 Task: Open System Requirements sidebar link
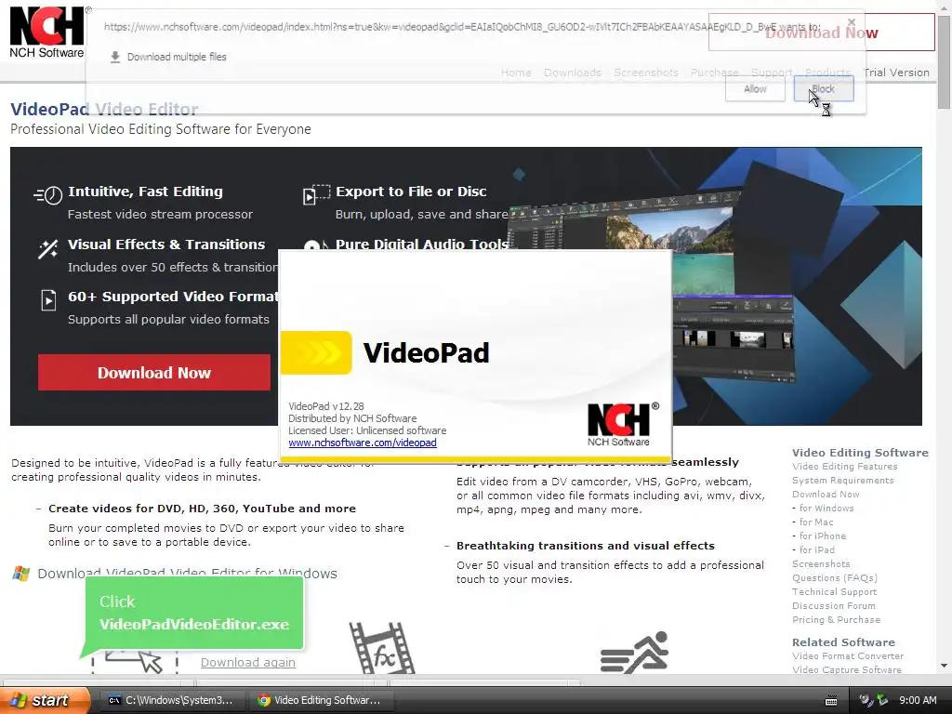click(842, 481)
